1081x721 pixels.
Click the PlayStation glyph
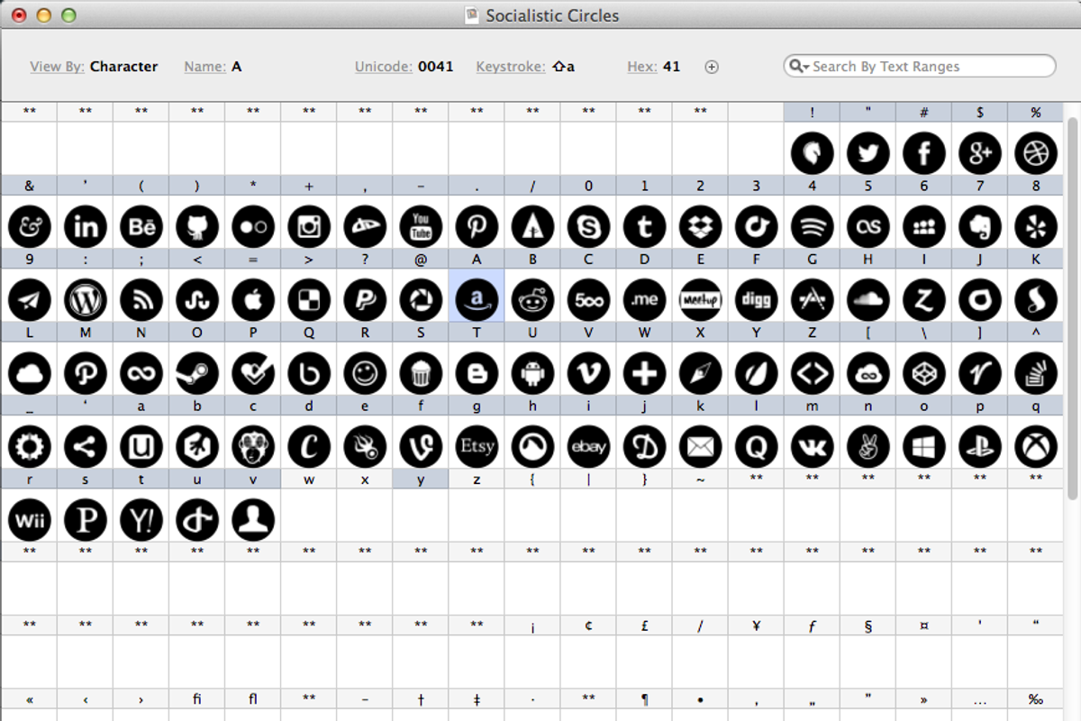(x=979, y=445)
